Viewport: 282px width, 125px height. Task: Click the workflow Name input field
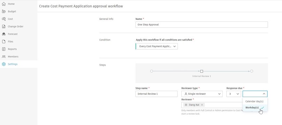tap(201, 25)
